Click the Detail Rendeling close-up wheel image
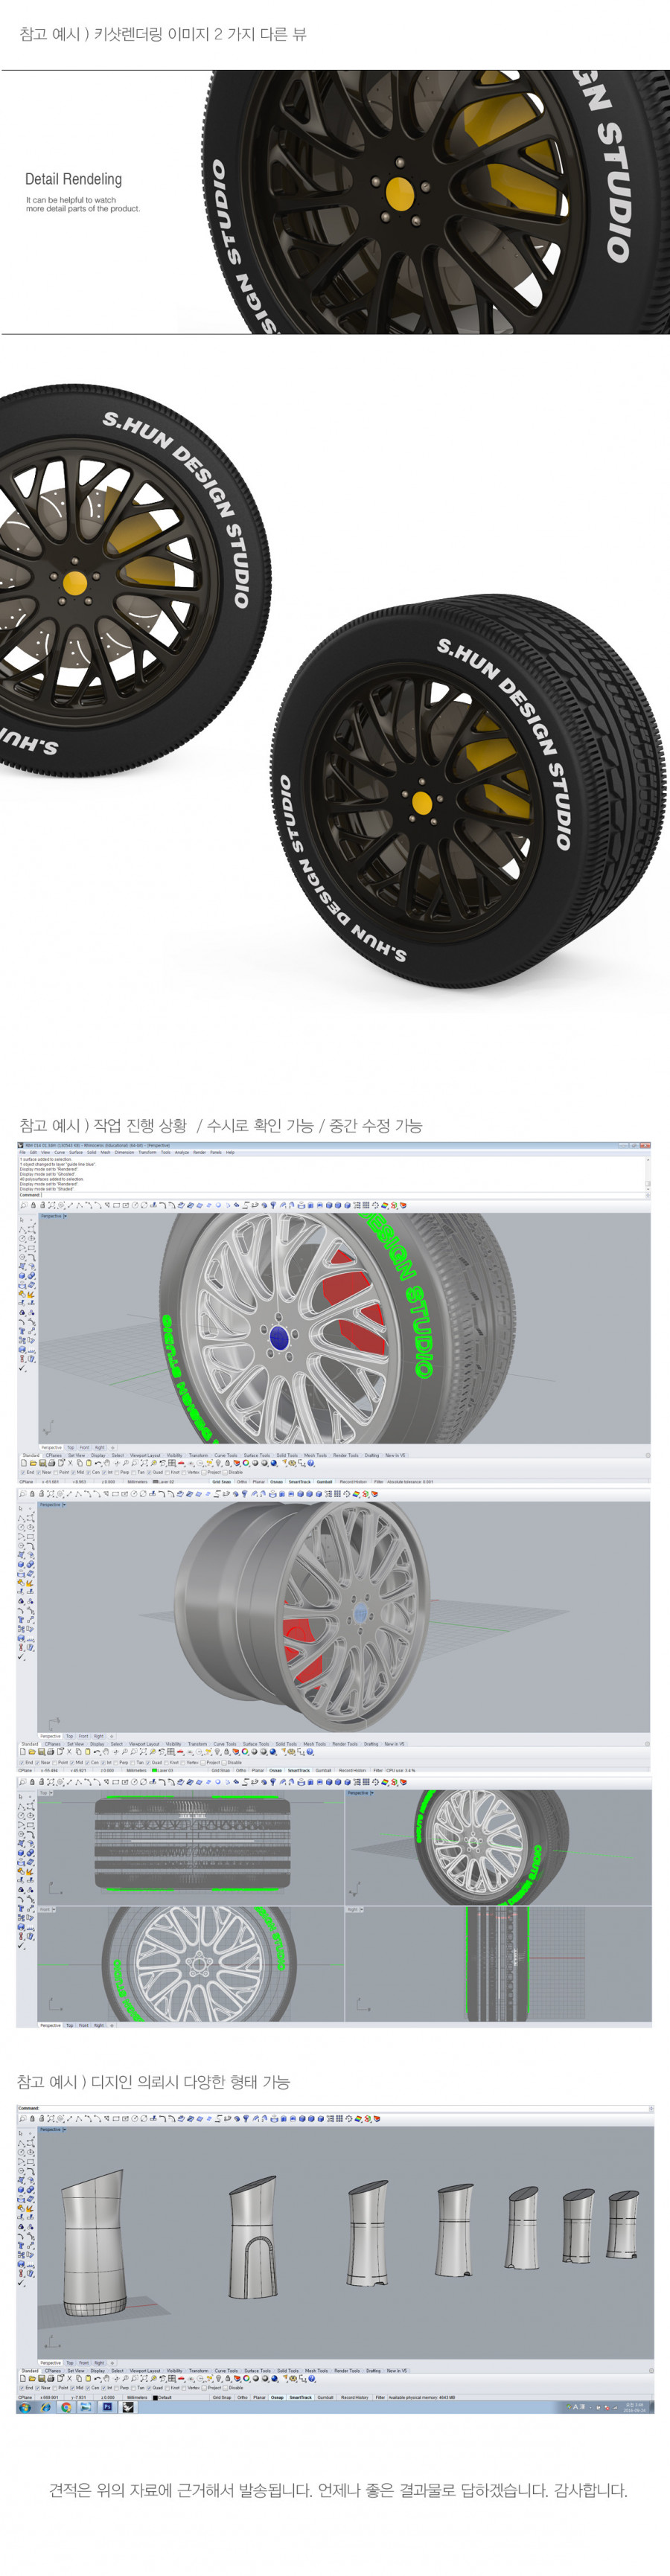This screenshot has width=670, height=2576. coord(436,202)
